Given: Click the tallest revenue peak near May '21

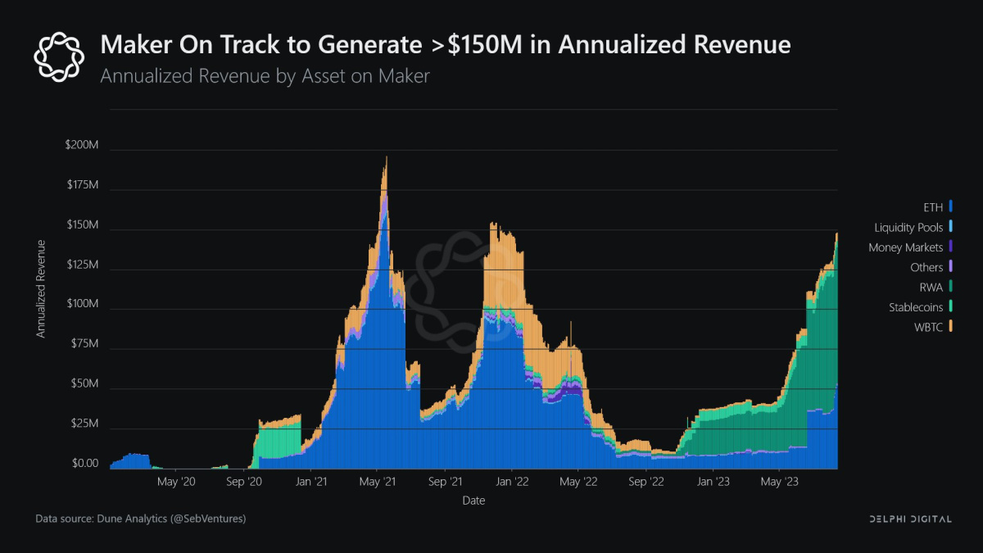Looking at the screenshot, I should coord(386,311).
